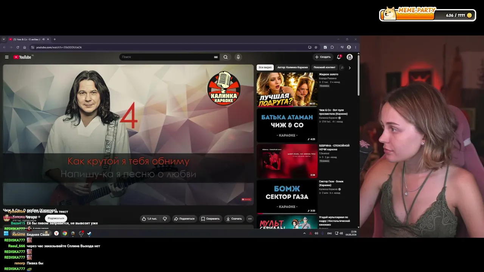Image resolution: width=484 pixels, height=272 pixels.
Task: Open the Борода Раввина channel name link
Action: (x=327, y=78)
